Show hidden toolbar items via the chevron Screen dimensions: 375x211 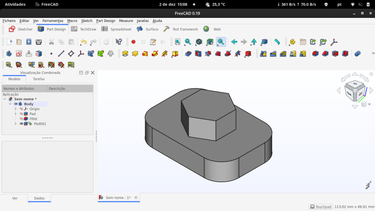point(373,53)
